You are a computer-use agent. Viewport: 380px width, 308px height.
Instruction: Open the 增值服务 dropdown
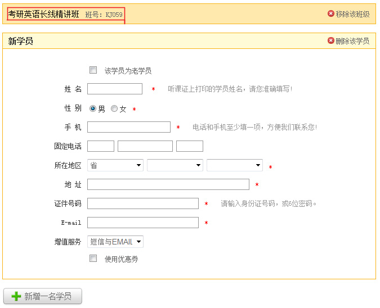[115, 242]
